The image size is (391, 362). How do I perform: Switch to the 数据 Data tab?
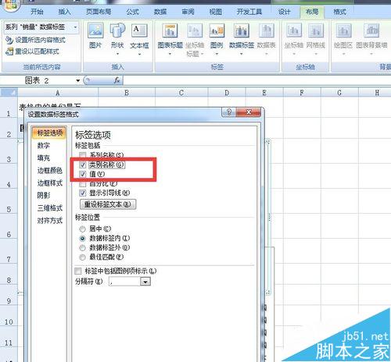coord(160,12)
